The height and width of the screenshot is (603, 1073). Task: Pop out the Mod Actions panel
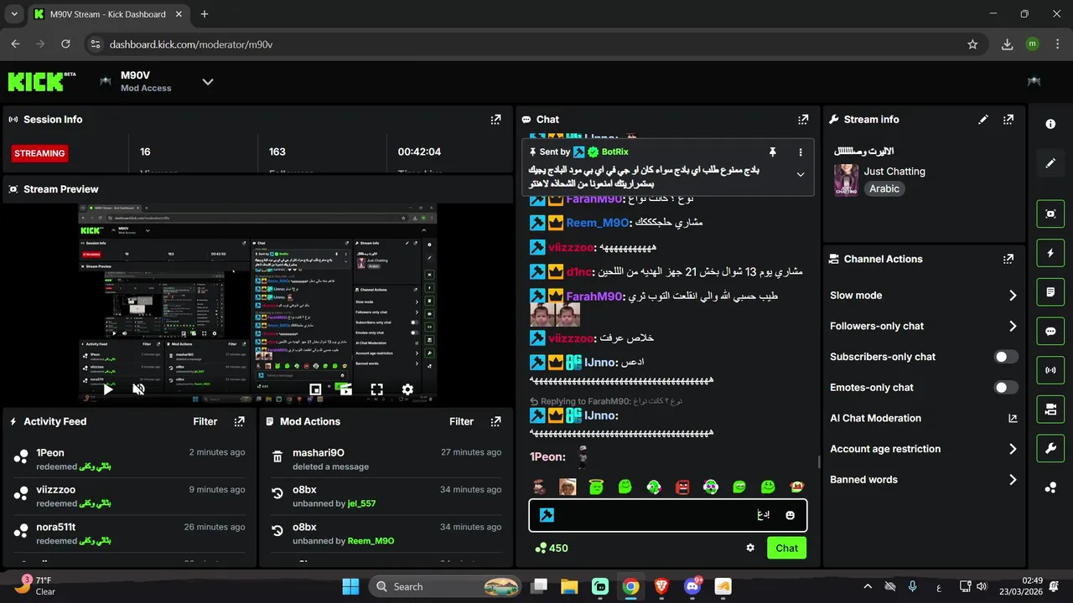pyautogui.click(x=495, y=421)
